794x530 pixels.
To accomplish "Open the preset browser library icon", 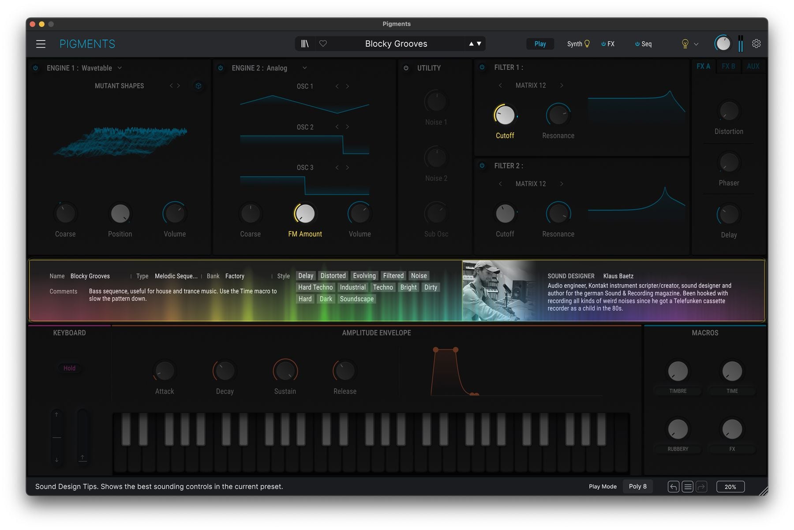I will (x=305, y=44).
